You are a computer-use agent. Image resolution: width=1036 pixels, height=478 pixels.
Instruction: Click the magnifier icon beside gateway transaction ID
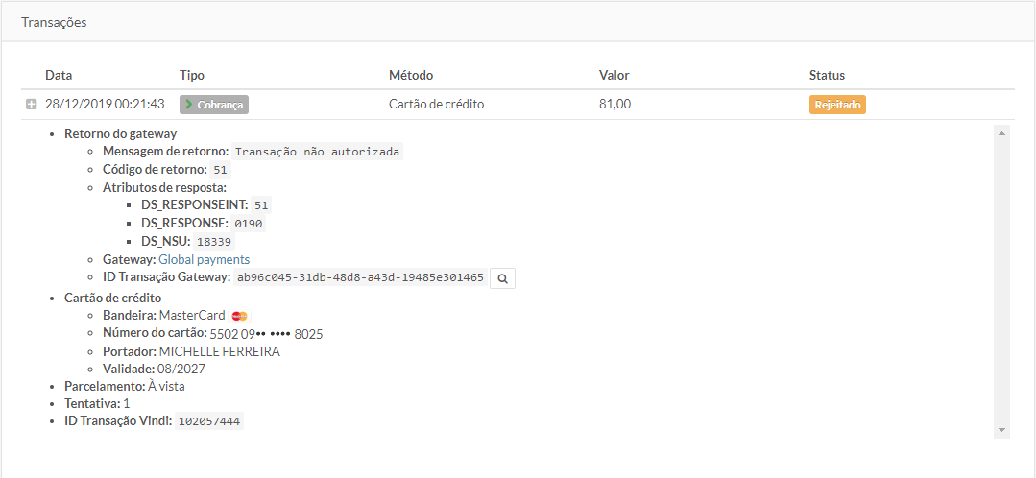click(x=503, y=277)
